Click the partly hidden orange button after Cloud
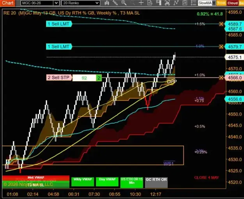The image size is (244, 199). click(242, 3)
